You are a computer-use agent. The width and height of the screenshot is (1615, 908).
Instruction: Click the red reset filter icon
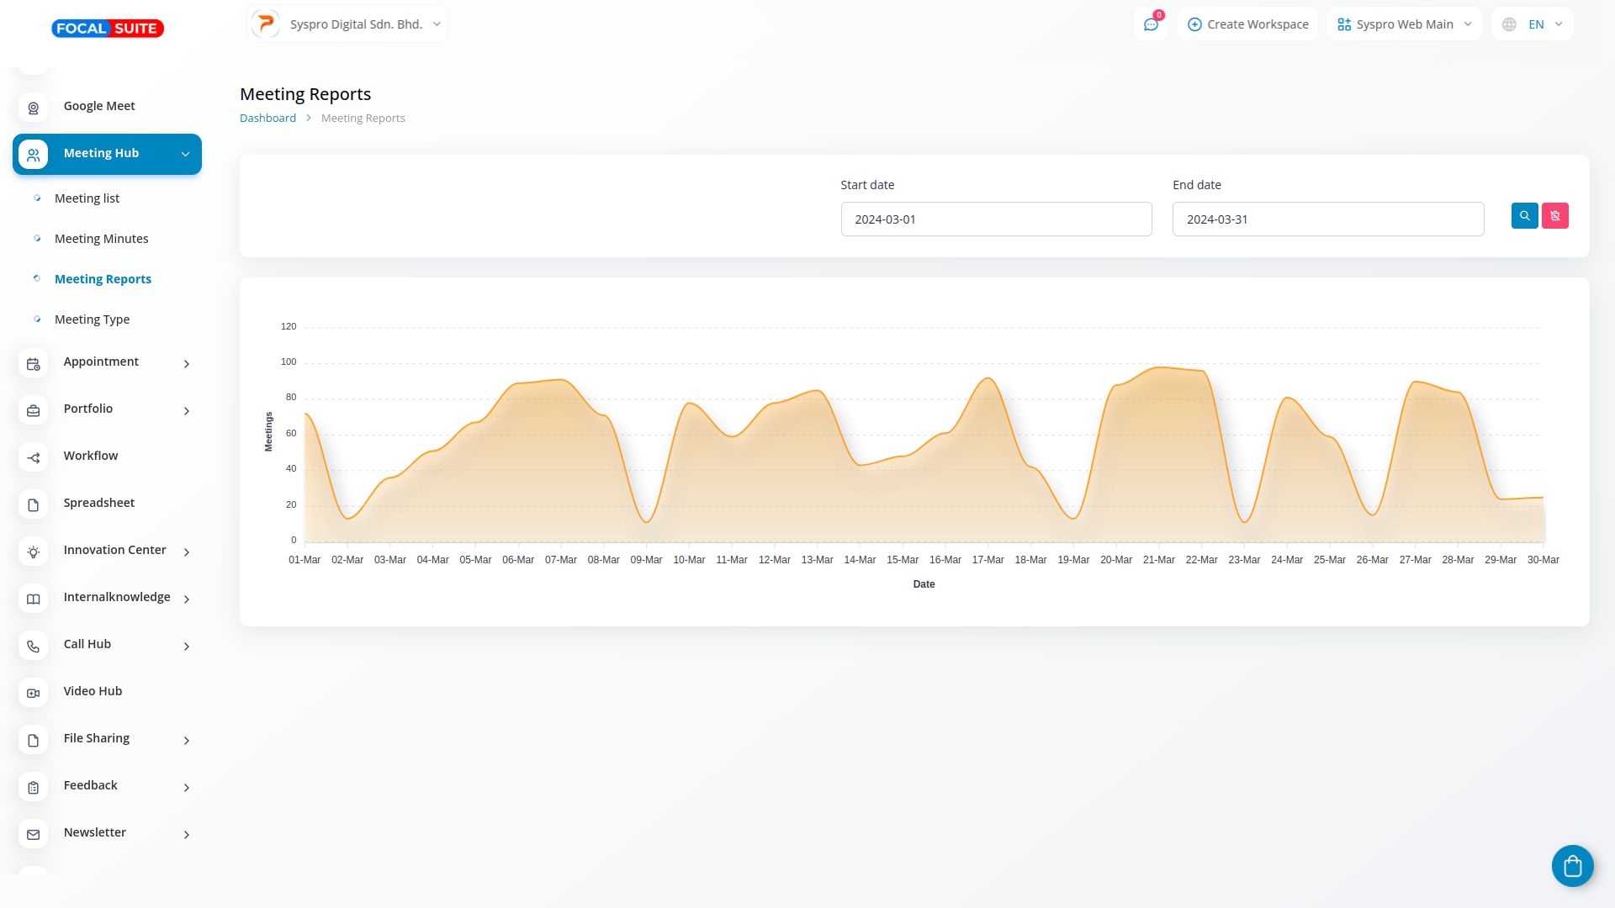1554,216
